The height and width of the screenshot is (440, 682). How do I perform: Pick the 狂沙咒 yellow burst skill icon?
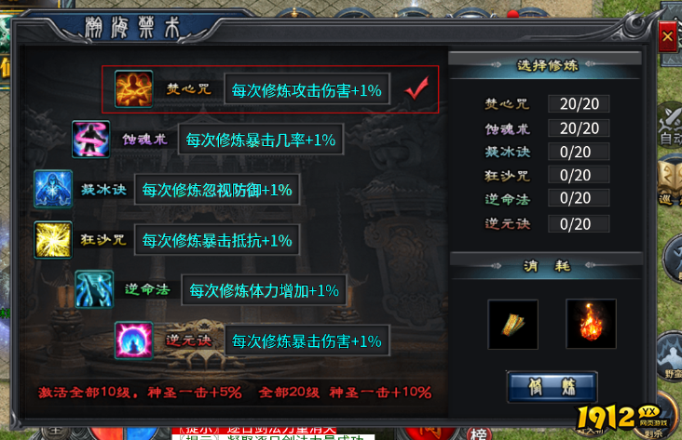click(53, 240)
